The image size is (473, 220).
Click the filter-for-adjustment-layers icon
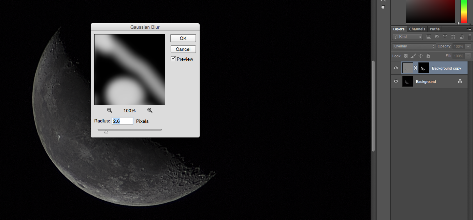pyautogui.click(x=437, y=36)
